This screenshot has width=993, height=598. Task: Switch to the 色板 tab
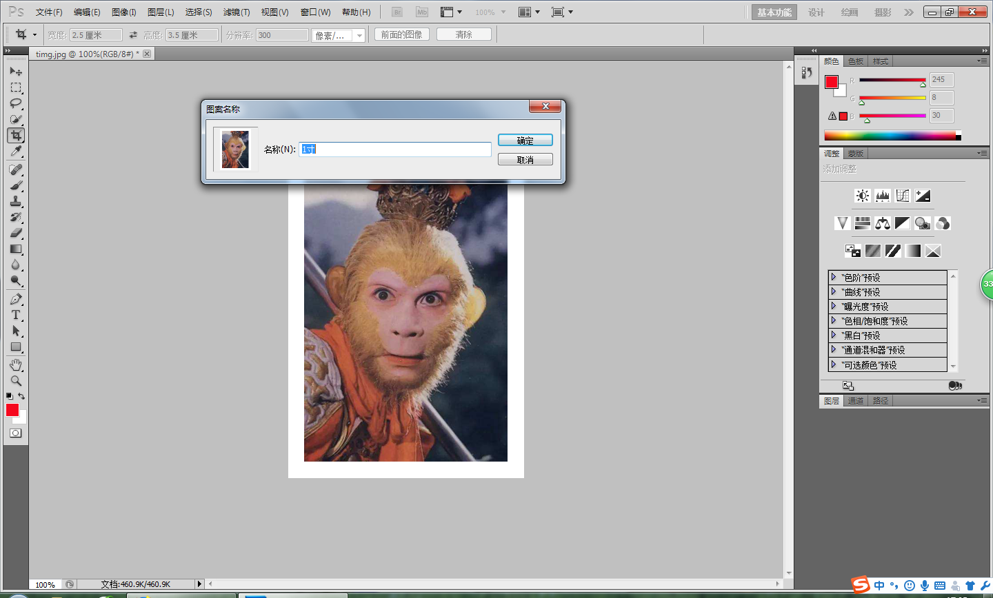click(x=856, y=61)
